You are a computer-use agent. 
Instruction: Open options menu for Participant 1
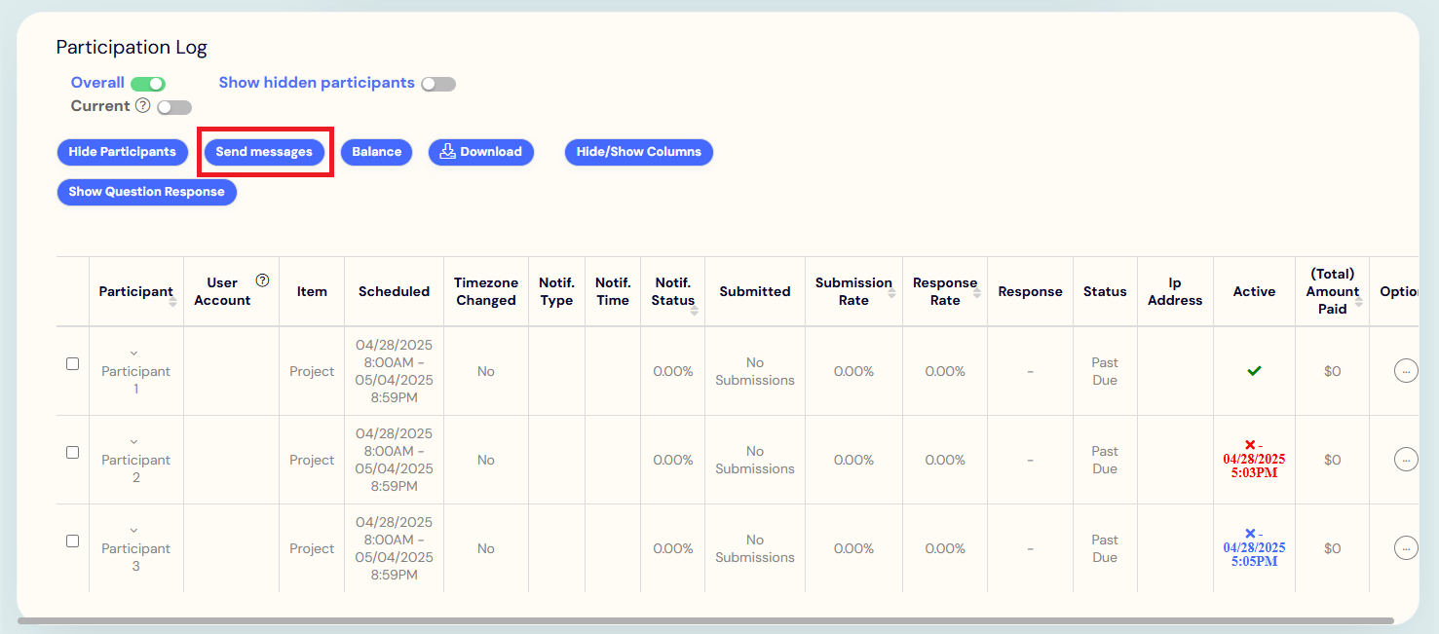pyautogui.click(x=1406, y=370)
